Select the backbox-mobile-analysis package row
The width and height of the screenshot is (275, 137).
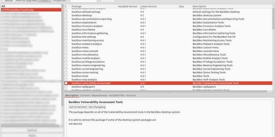point(168,58)
